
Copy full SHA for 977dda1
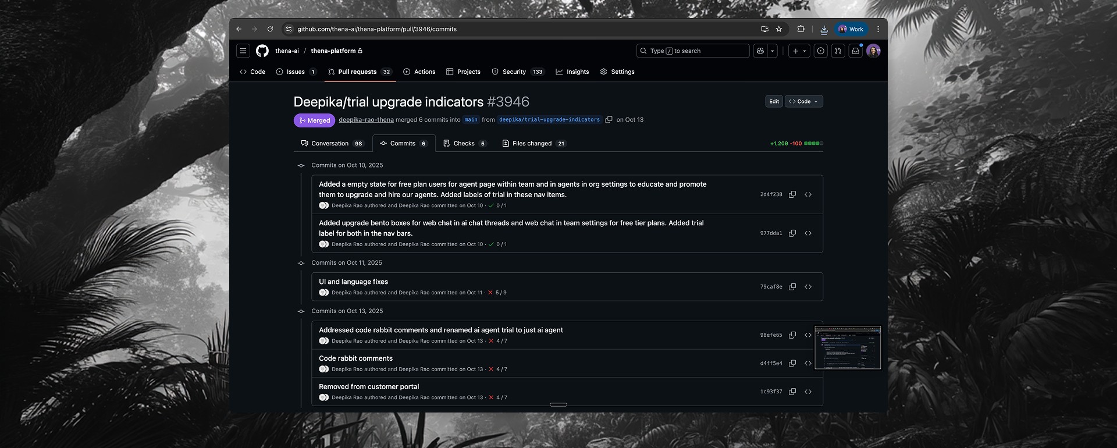tap(792, 233)
